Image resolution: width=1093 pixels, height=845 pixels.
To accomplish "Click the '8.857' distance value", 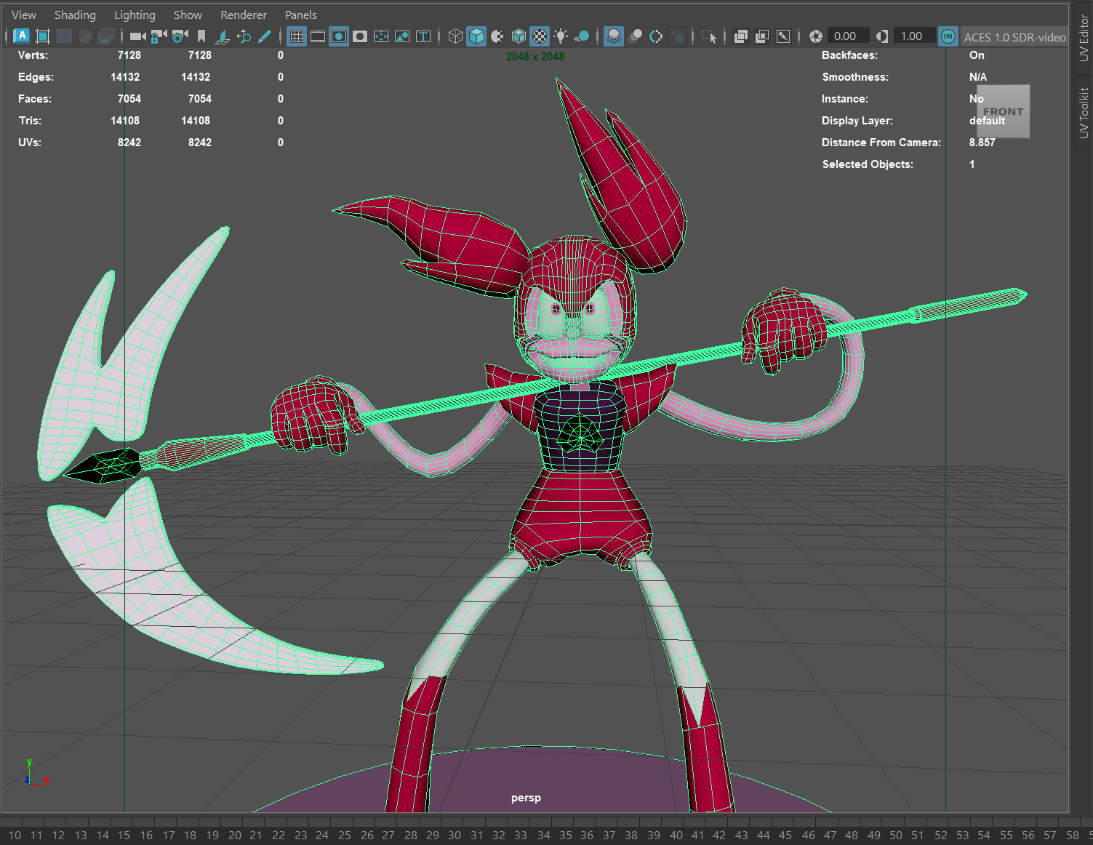I will tap(982, 143).
